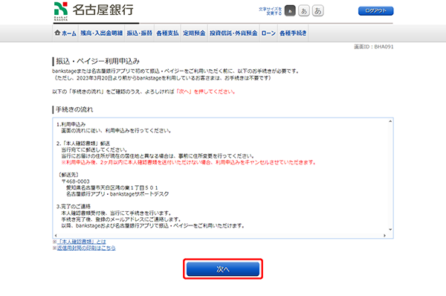Screen dimensions: 446x296
Task: Click the scroll down arrow in procedure box
Action: click(390, 229)
